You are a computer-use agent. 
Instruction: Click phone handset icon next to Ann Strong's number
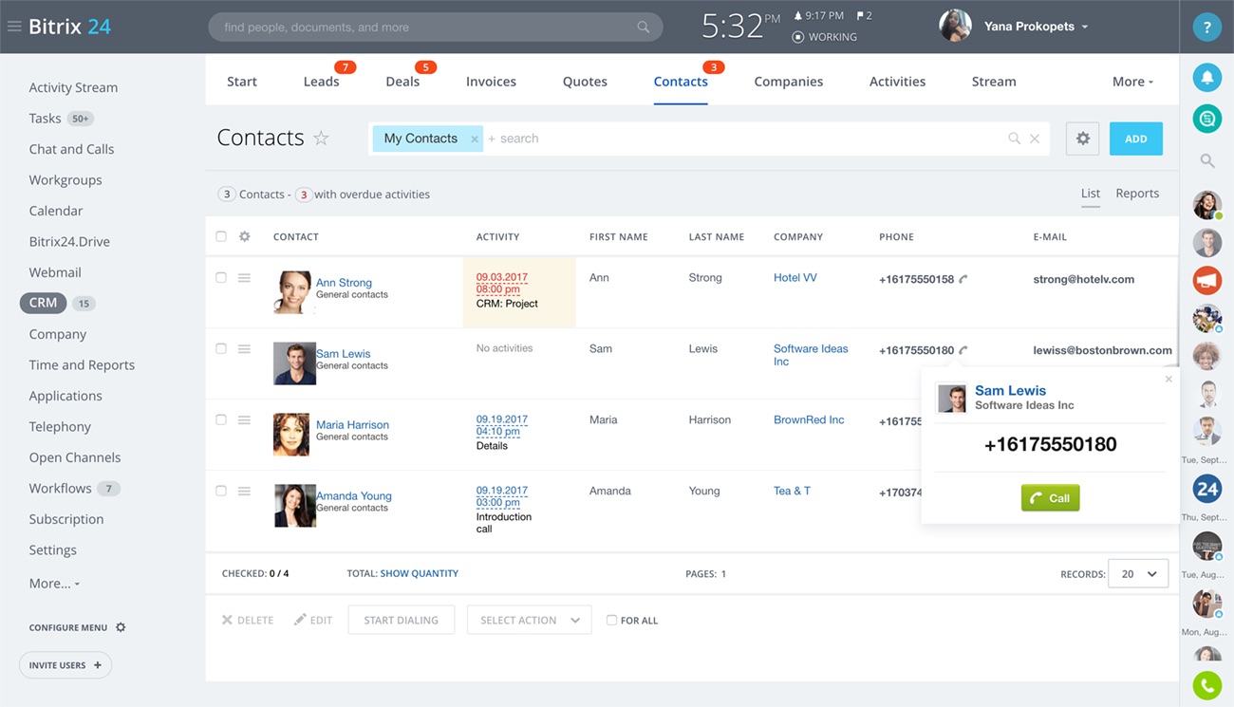tap(963, 279)
